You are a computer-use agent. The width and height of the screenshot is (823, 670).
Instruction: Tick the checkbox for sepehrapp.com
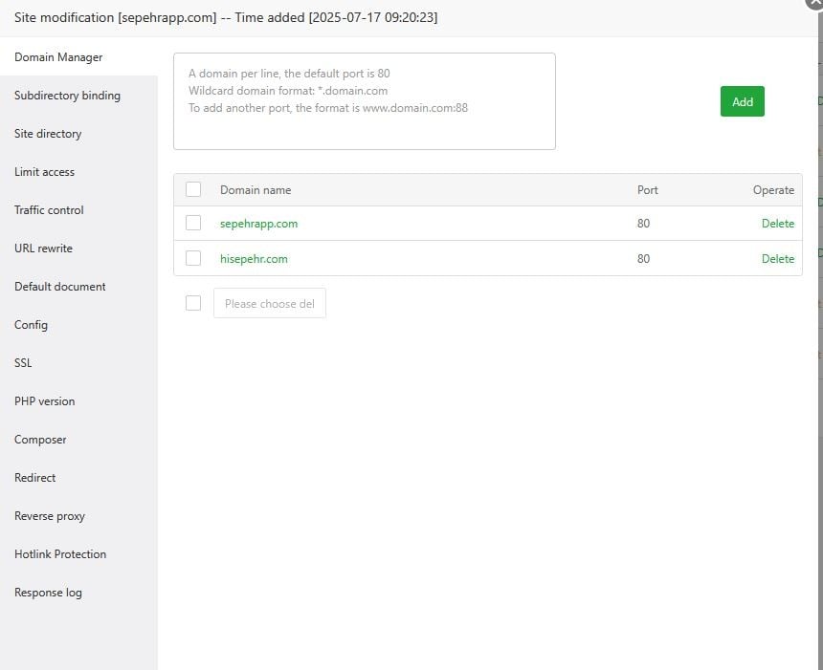pos(193,223)
